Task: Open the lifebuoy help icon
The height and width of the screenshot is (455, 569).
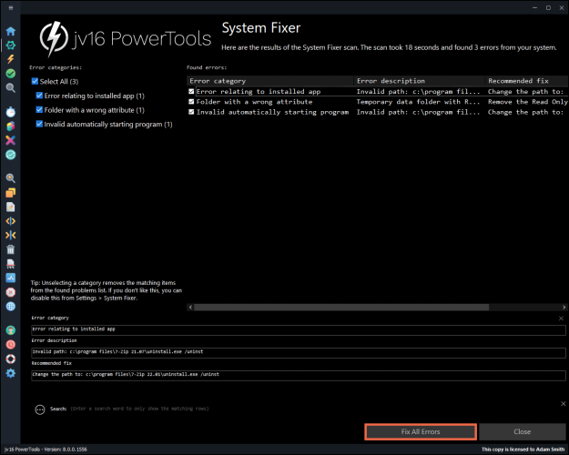Action: (11, 359)
